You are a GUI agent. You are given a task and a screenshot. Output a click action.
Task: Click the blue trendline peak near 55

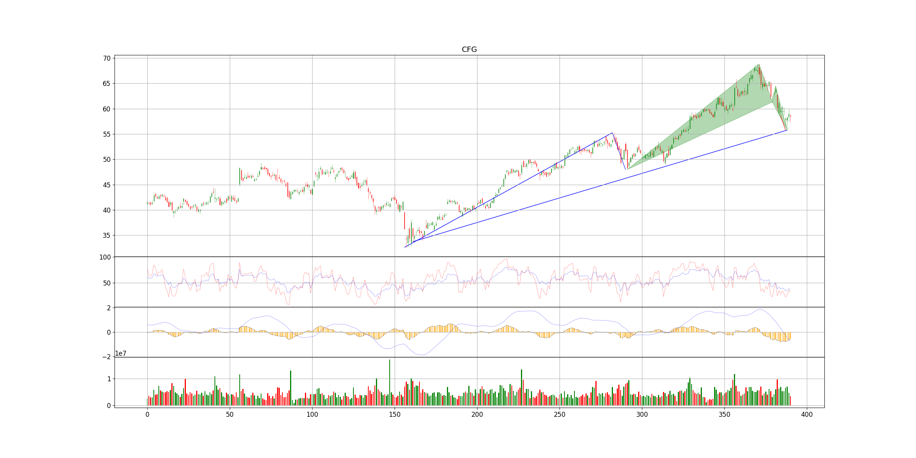[612, 133]
